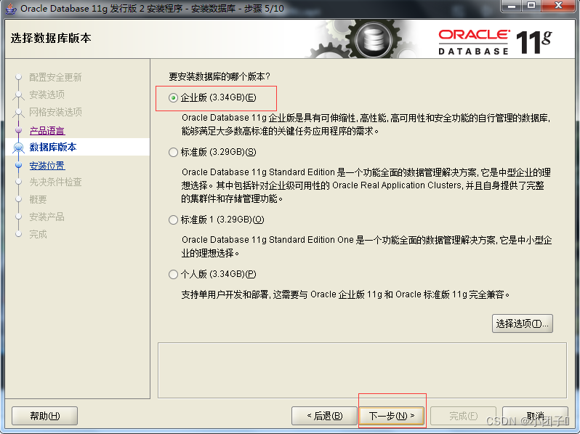Click the 选择数据库版本 page heading
580x434 pixels.
pyautogui.click(x=51, y=38)
